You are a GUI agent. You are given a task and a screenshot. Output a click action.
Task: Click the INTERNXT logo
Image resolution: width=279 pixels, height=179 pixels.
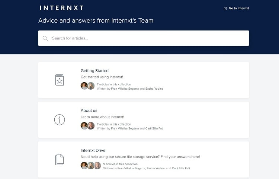click(61, 8)
